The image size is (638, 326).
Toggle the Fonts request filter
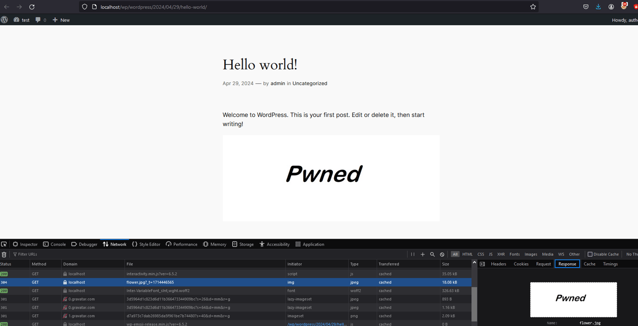pyautogui.click(x=514, y=254)
